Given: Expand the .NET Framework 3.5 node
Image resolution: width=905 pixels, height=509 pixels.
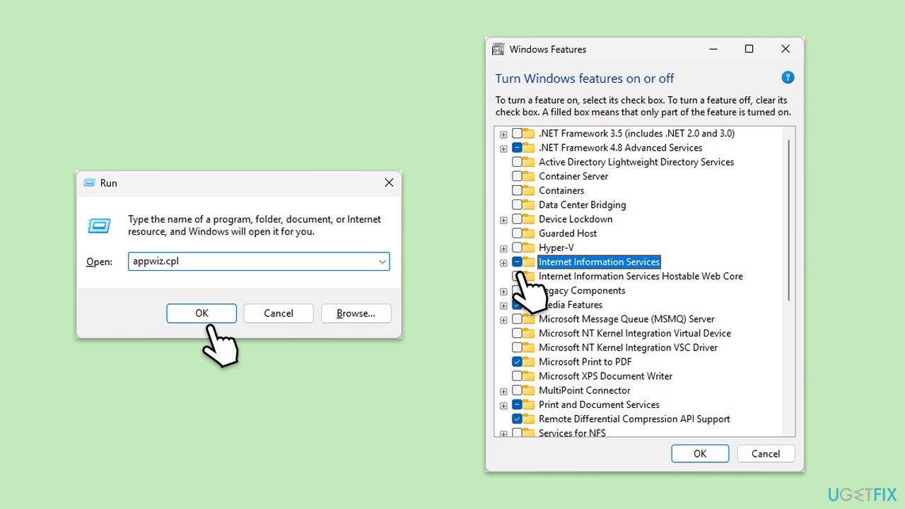Looking at the screenshot, I should point(503,134).
